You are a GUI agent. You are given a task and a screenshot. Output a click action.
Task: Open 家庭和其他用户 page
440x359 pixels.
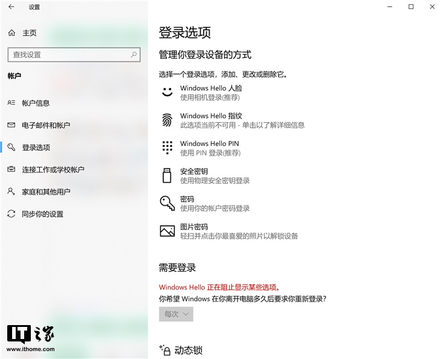pos(46,192)
